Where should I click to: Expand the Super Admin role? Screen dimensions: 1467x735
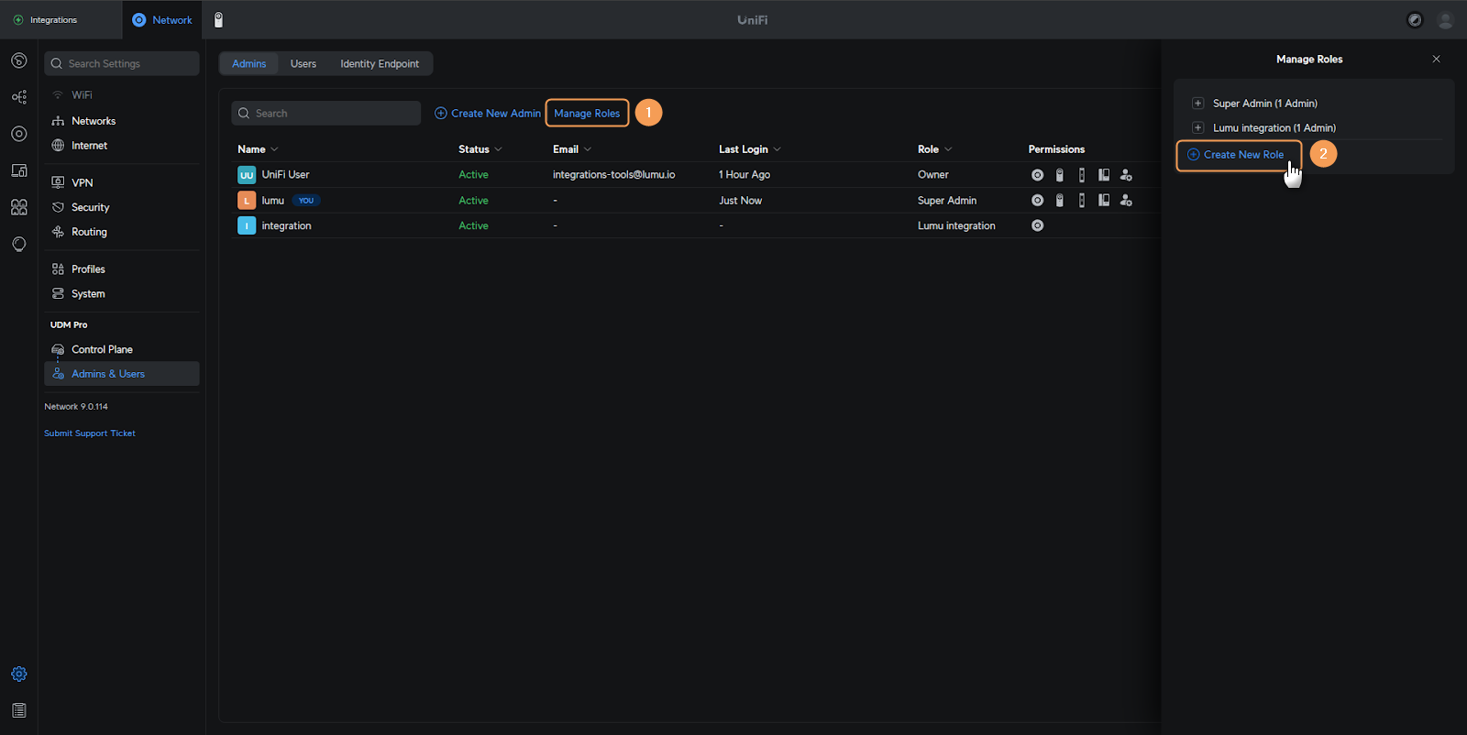click(1197, 104)
